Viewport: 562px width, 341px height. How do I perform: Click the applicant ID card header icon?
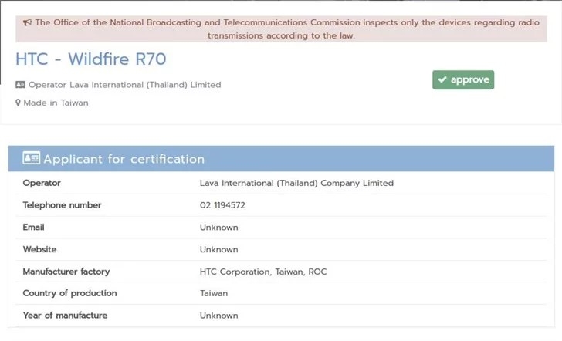[31, 158]
